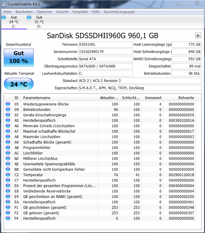Click status orb for GB gelesen (gesamt) row
This screenshot has height=233, width=205.
point(8,213)
